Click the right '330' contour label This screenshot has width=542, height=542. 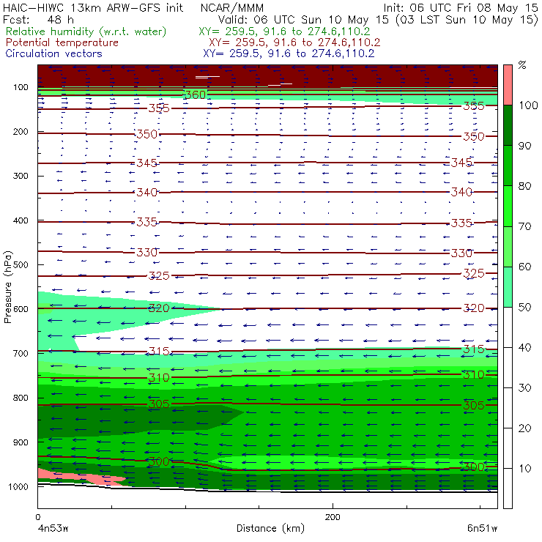point(461,253)
